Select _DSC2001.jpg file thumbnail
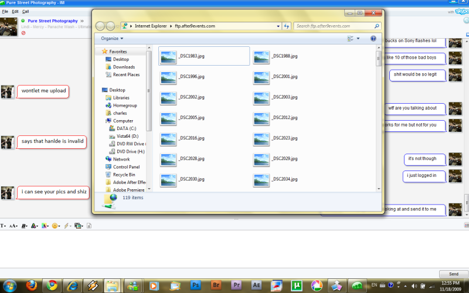The width and height of the screenshot is (469, 293). click(x=261, y=77)
